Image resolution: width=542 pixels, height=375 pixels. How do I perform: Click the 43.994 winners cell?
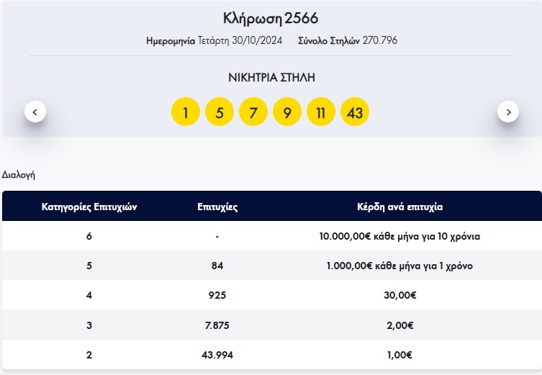pyautogui.click(x=217, y=355)
